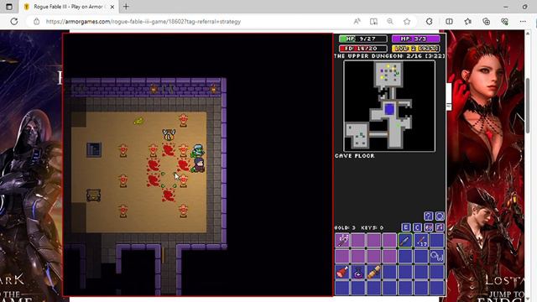Click the armorgames URL address bar
The height and width of the screenshot is (302, 537).
pos(143,22)
